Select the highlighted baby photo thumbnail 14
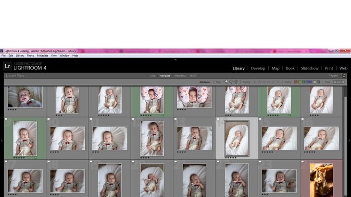Viewport: 351px width, 197px height. tap(237, 138)
